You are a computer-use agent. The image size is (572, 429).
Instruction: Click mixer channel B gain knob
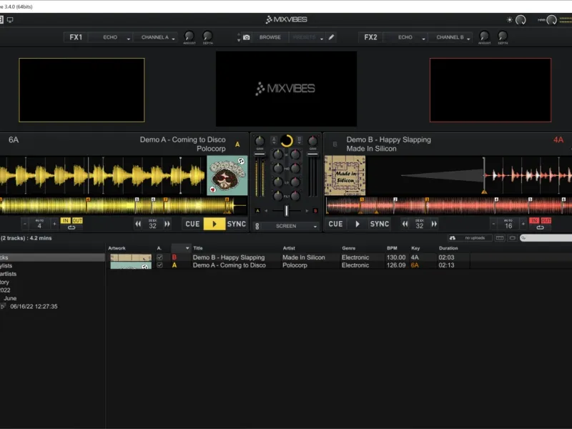(312, 141)
